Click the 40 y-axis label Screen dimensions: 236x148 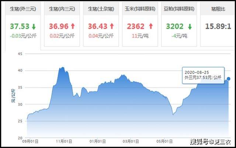point(20,70)
